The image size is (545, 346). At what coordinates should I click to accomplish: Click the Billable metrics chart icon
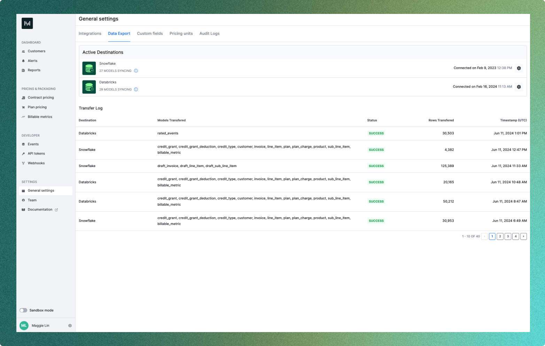(23, 117)
